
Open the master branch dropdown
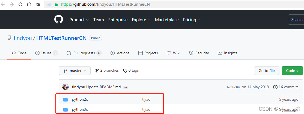click(75, 71)
